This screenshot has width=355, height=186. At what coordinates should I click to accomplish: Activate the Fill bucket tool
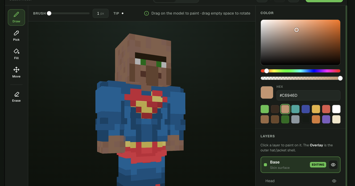click(16, 54)
